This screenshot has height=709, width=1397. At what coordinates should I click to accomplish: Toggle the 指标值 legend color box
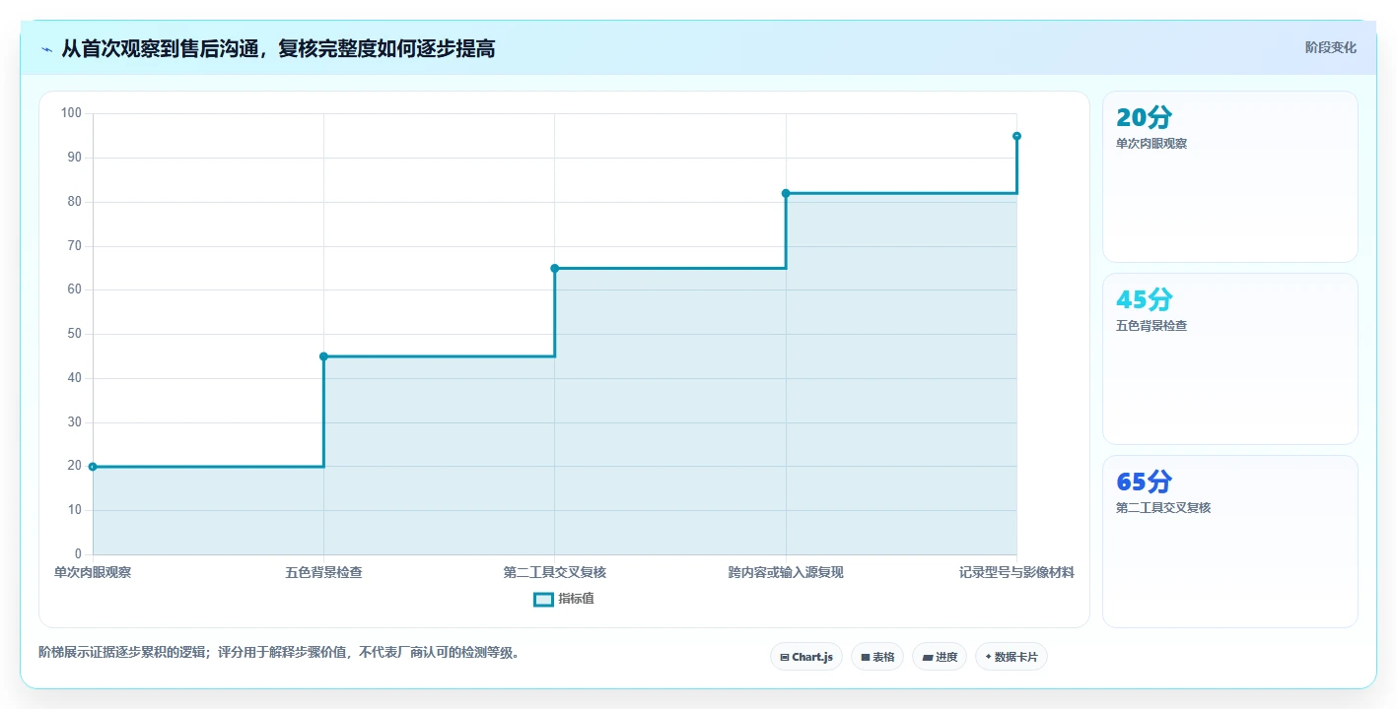(543, 599)
